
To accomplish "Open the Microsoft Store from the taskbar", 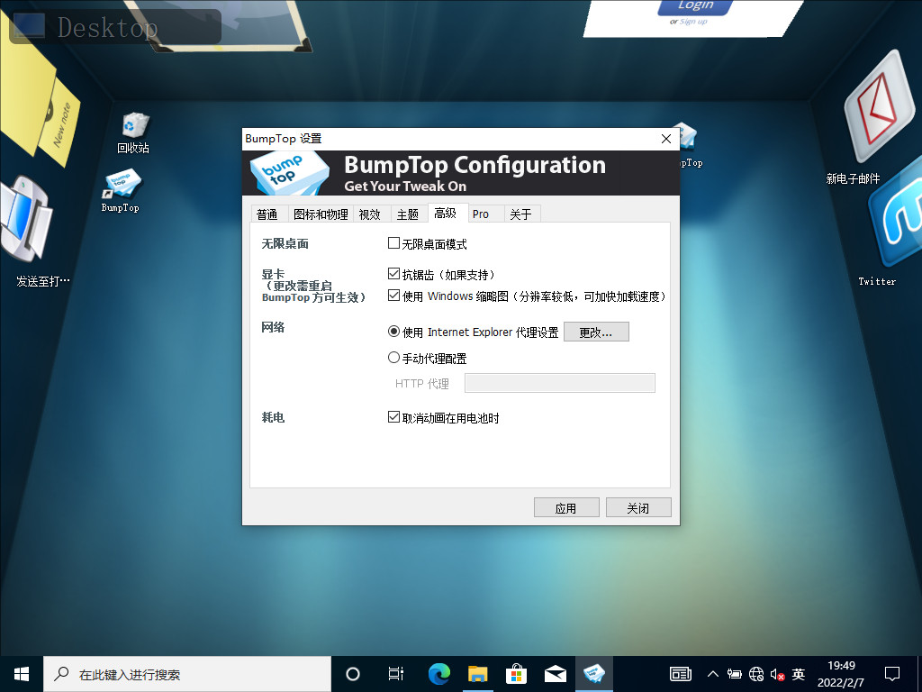I will point(516,673).
